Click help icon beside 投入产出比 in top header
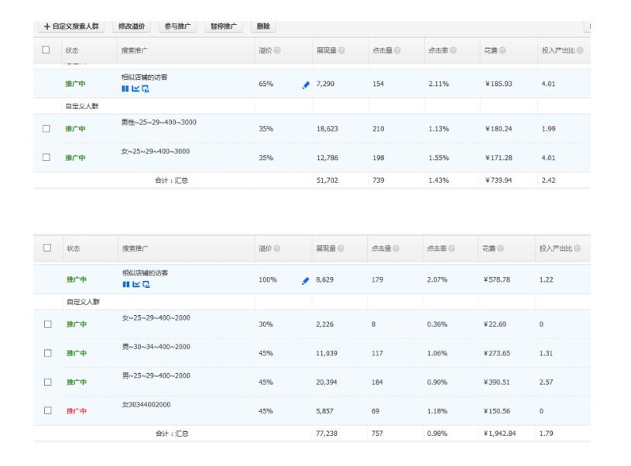The height and width of the screenshot is (466, 631). click(x=580, y=50)
